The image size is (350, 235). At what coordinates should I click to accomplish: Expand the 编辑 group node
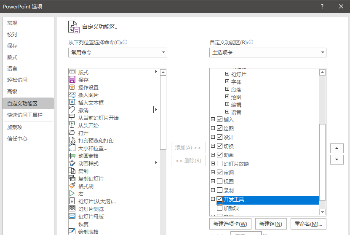point(227,104)
